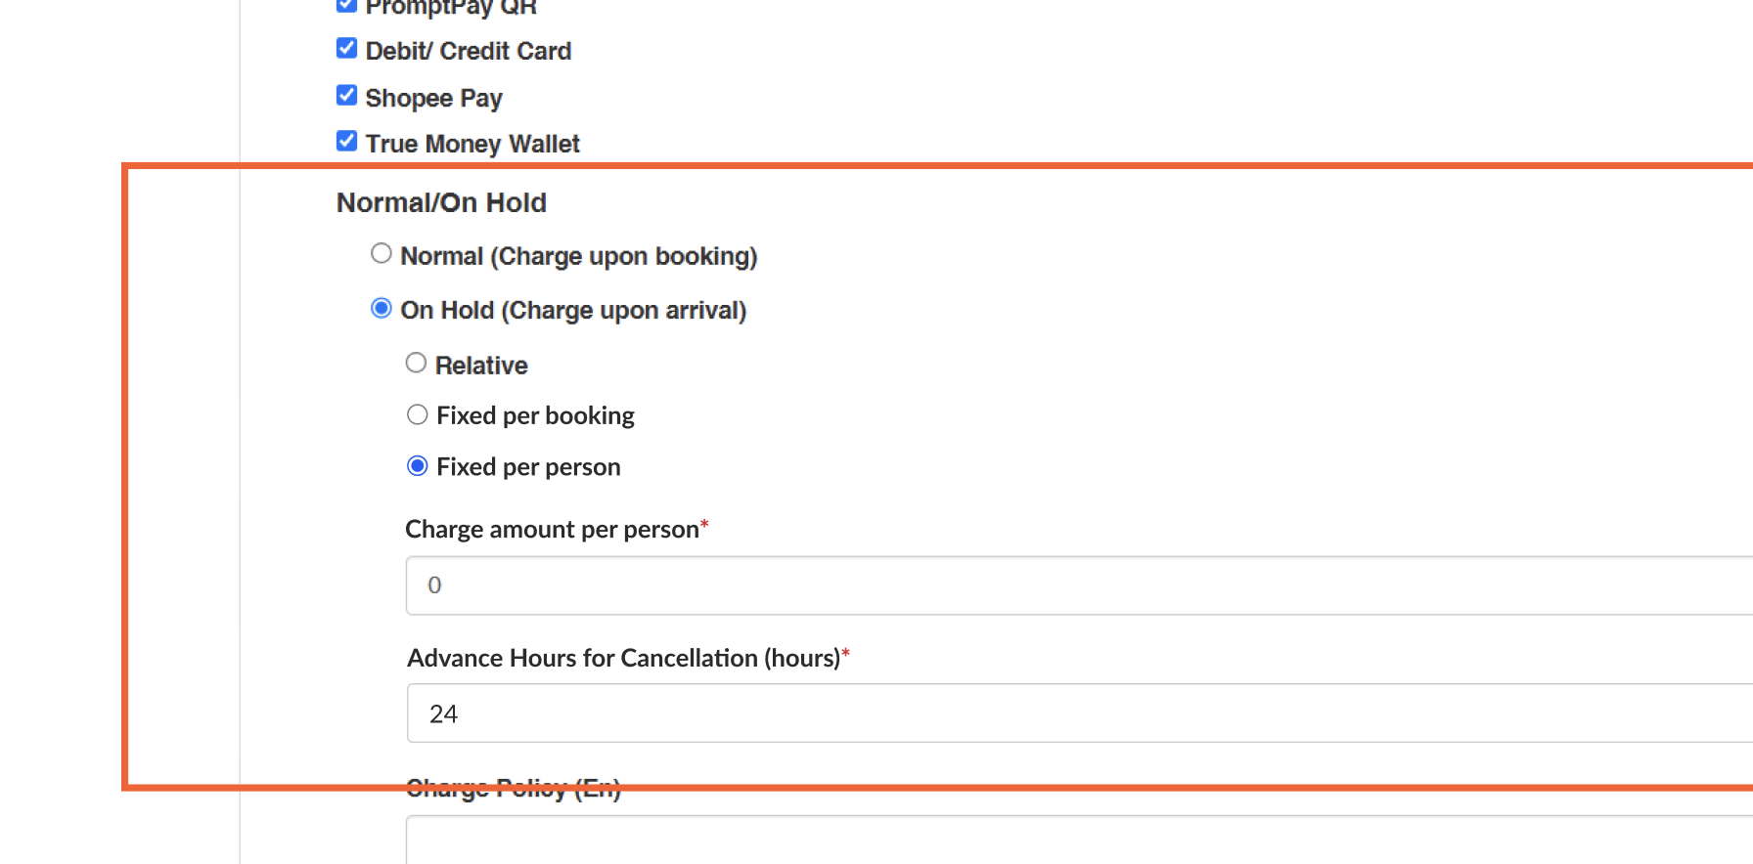Select Normal (Charge upon booking) radio button
1753x864 pixels.
pyautogui.click(x=382, y=254)
